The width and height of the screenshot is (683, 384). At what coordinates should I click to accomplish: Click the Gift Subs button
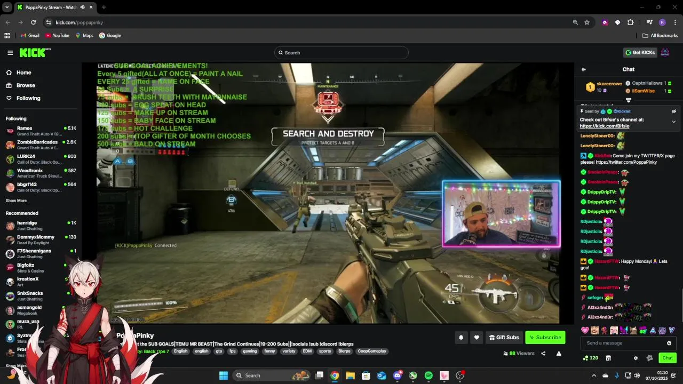[504, 337]
